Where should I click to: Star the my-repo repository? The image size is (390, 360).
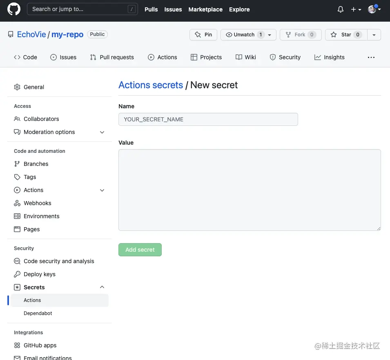coord(346,35)
